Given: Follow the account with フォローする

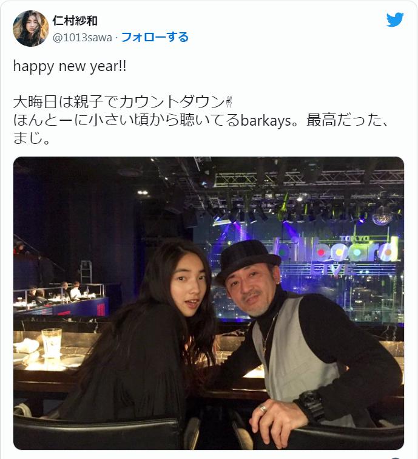Looking at the screenshot, I should click(x=155, y=37).
